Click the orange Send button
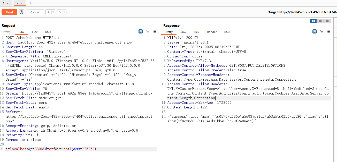 [x=9, y=12]
